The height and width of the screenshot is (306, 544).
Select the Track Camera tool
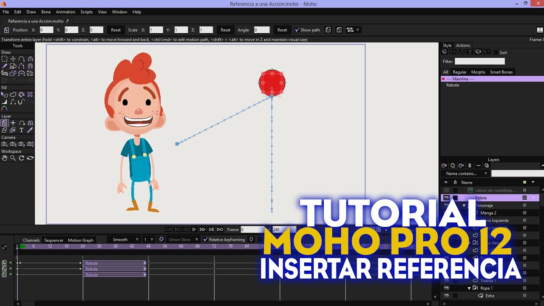[x=4, y=144]
